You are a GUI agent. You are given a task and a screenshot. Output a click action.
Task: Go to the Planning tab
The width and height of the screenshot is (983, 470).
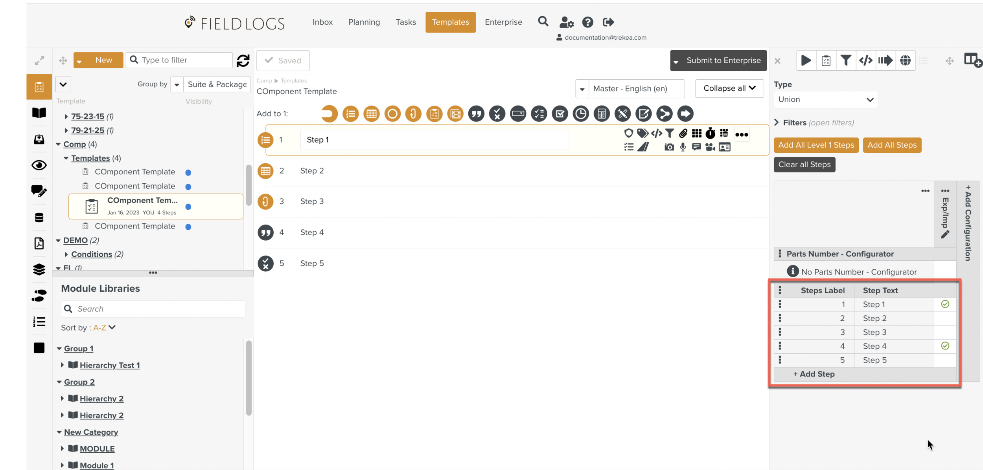(364, 22)
